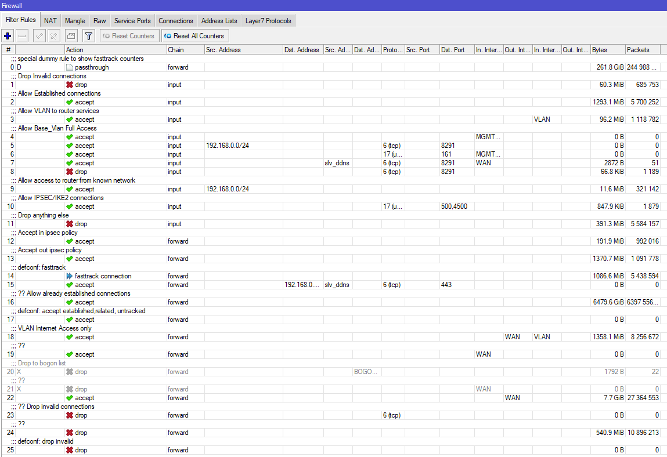Click the Remove rule minus icon
The height and width of the screenshot is (457, 667).
click(x=23, y=36)
